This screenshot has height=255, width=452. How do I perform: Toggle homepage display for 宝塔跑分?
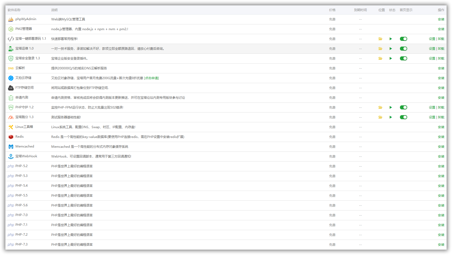403,117
